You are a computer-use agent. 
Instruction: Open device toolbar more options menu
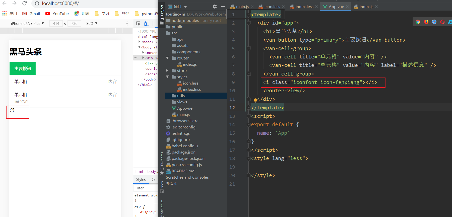(x=127, y=23)
